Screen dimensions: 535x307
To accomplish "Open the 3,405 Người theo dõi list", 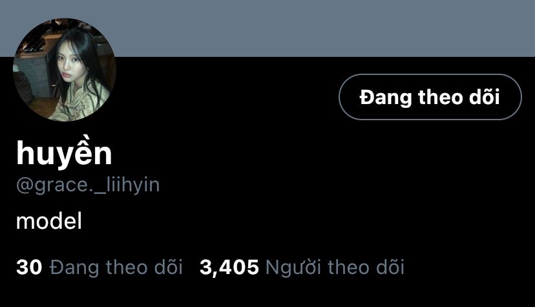I will [x=302, y=267].
